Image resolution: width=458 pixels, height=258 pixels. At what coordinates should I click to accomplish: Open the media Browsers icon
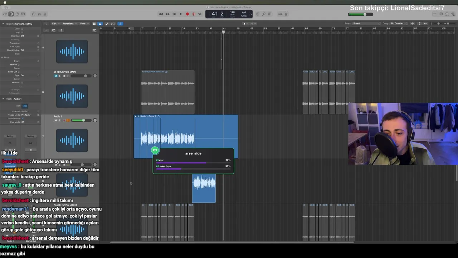pos(452,14)
